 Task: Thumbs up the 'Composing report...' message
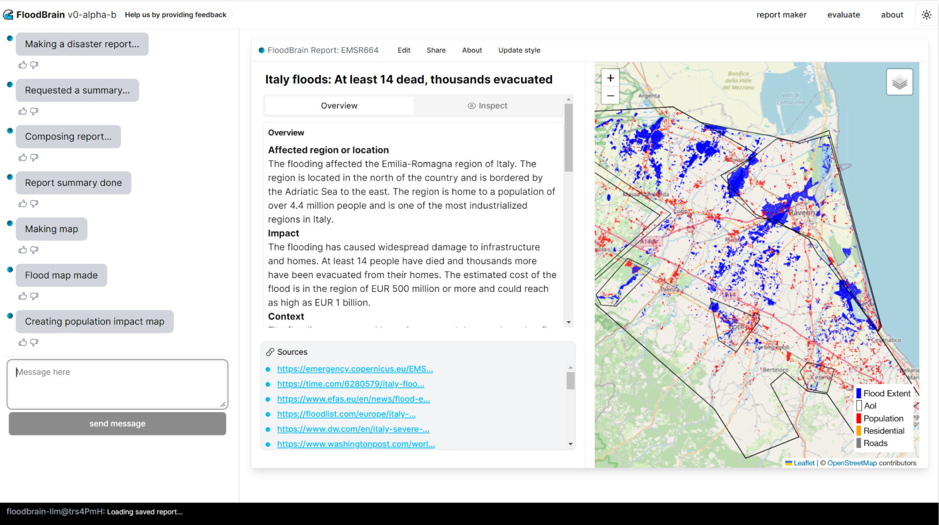[23, 158]
